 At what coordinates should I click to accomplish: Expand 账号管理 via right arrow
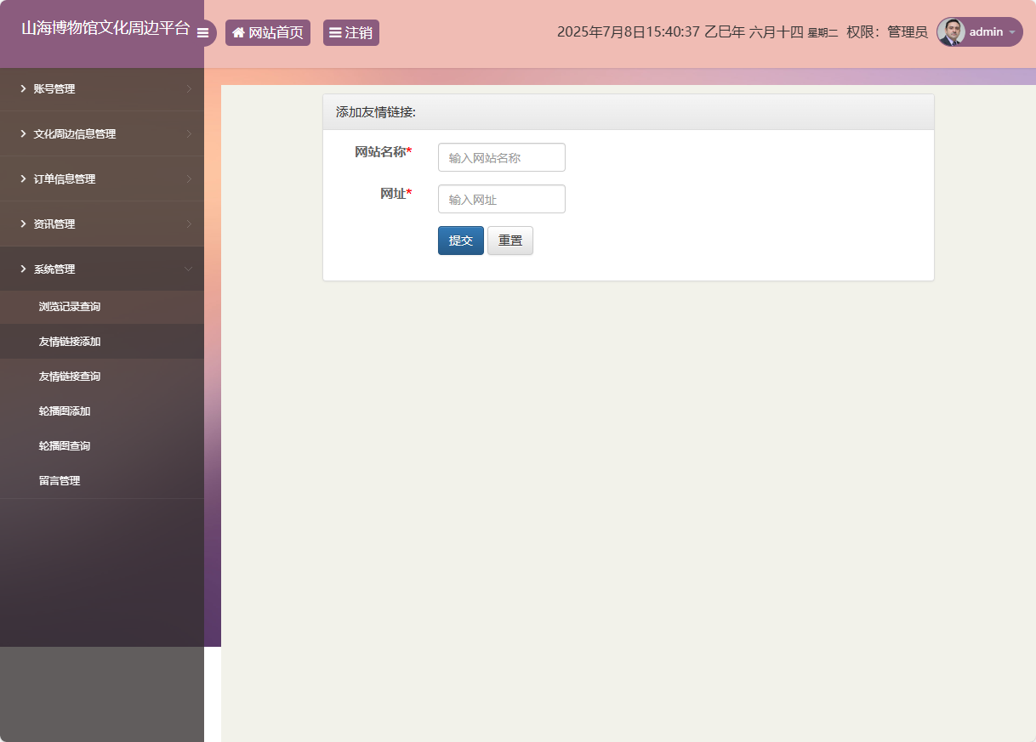coord(189,88)
